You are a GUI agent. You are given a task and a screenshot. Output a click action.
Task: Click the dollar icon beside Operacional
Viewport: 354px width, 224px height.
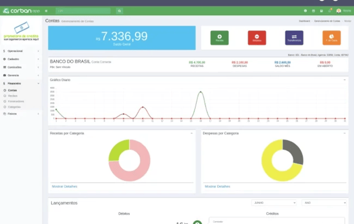[x=4, y=51]
